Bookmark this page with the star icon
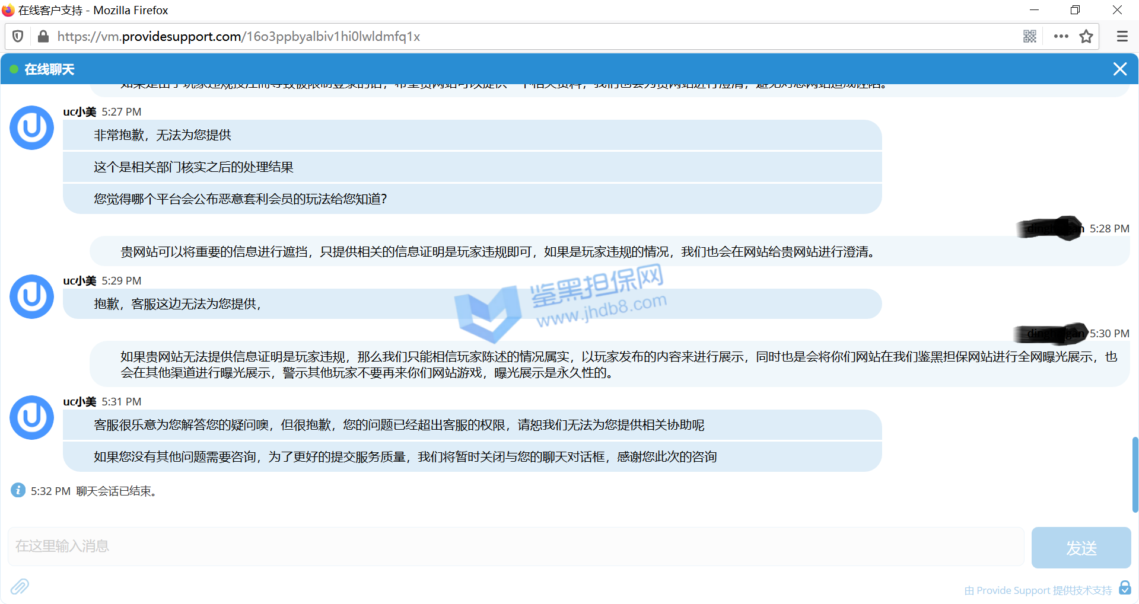The height and width of the screenshot is (604, 1139). click(1086, 37)
